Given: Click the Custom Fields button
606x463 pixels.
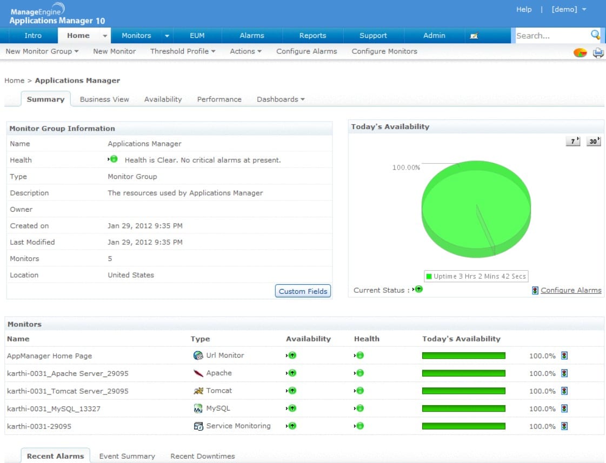Looking at the screenshot, I should (x=303, y=291).
